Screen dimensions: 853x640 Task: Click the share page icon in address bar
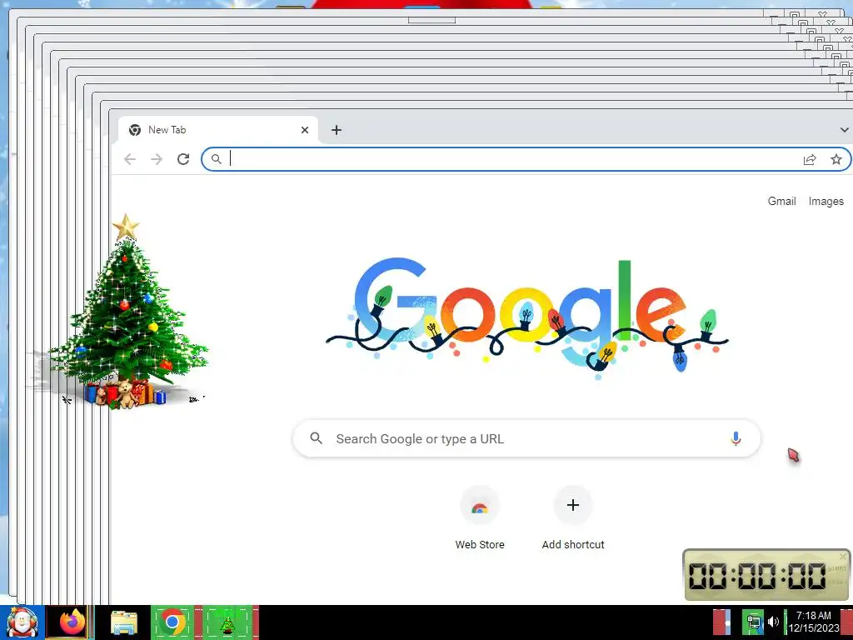pos(810,159)
